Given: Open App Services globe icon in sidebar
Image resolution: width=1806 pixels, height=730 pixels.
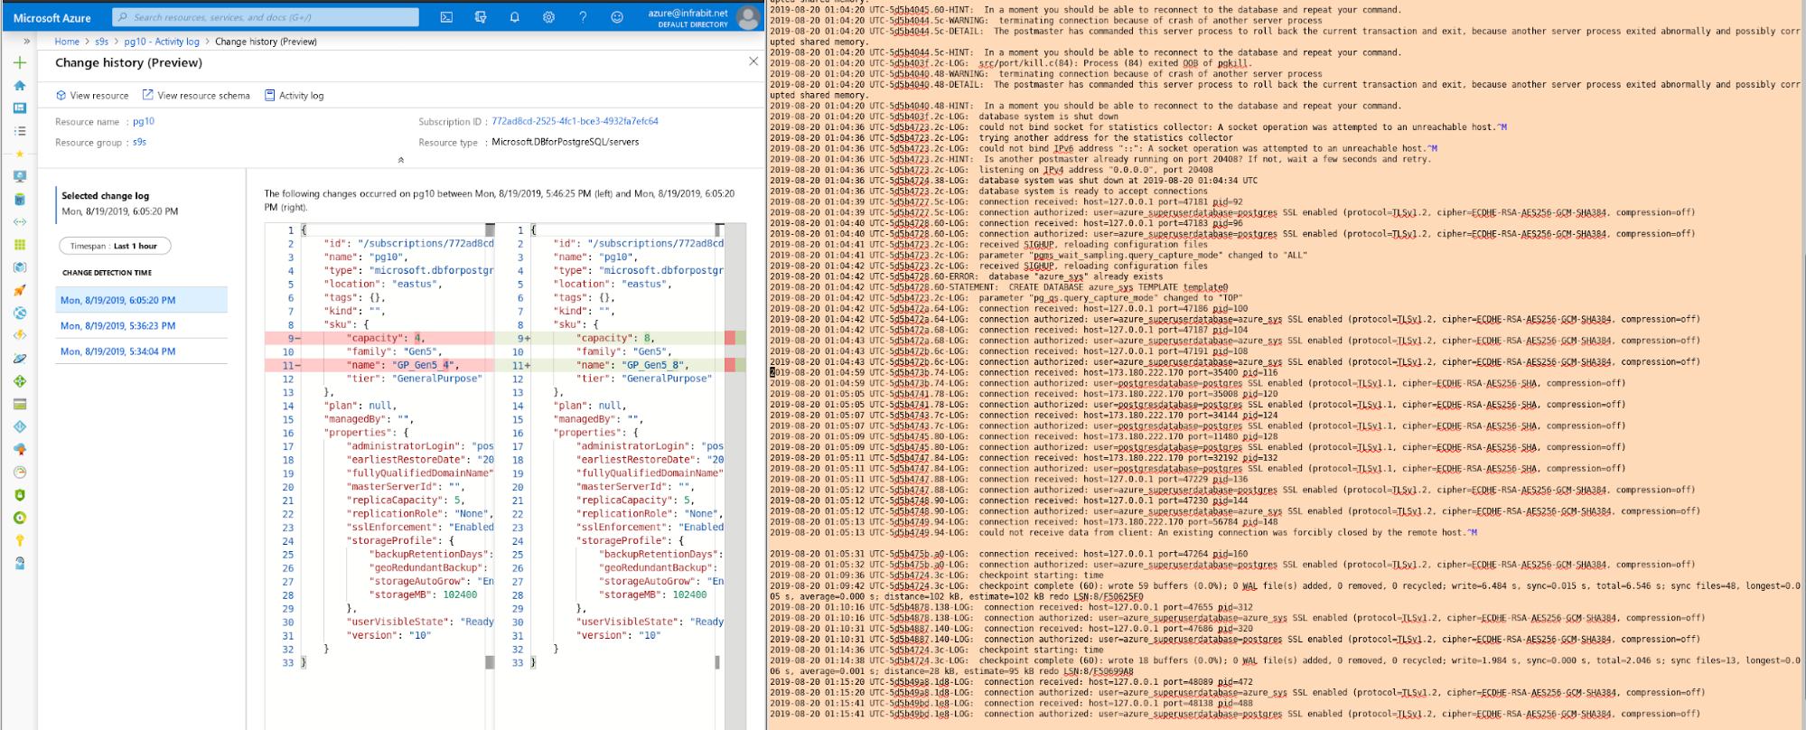Looking at the screenshot, I should [20, 313].
